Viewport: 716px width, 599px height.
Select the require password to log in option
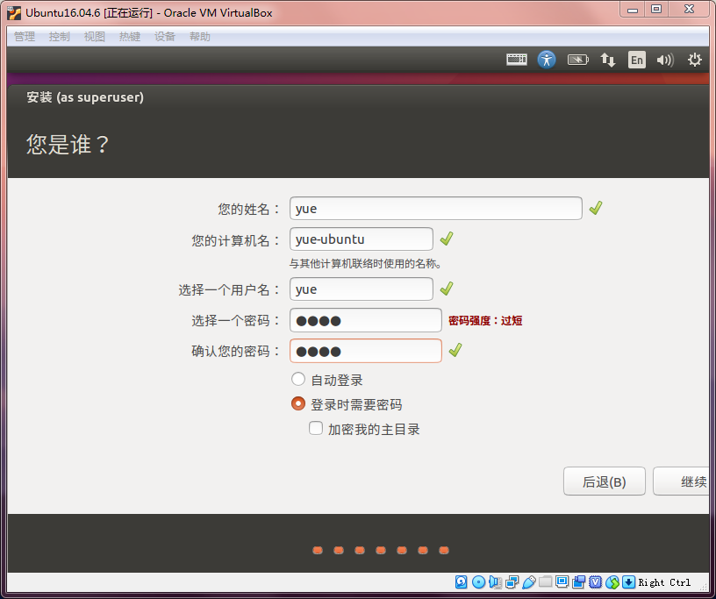[x=298, y=403]
